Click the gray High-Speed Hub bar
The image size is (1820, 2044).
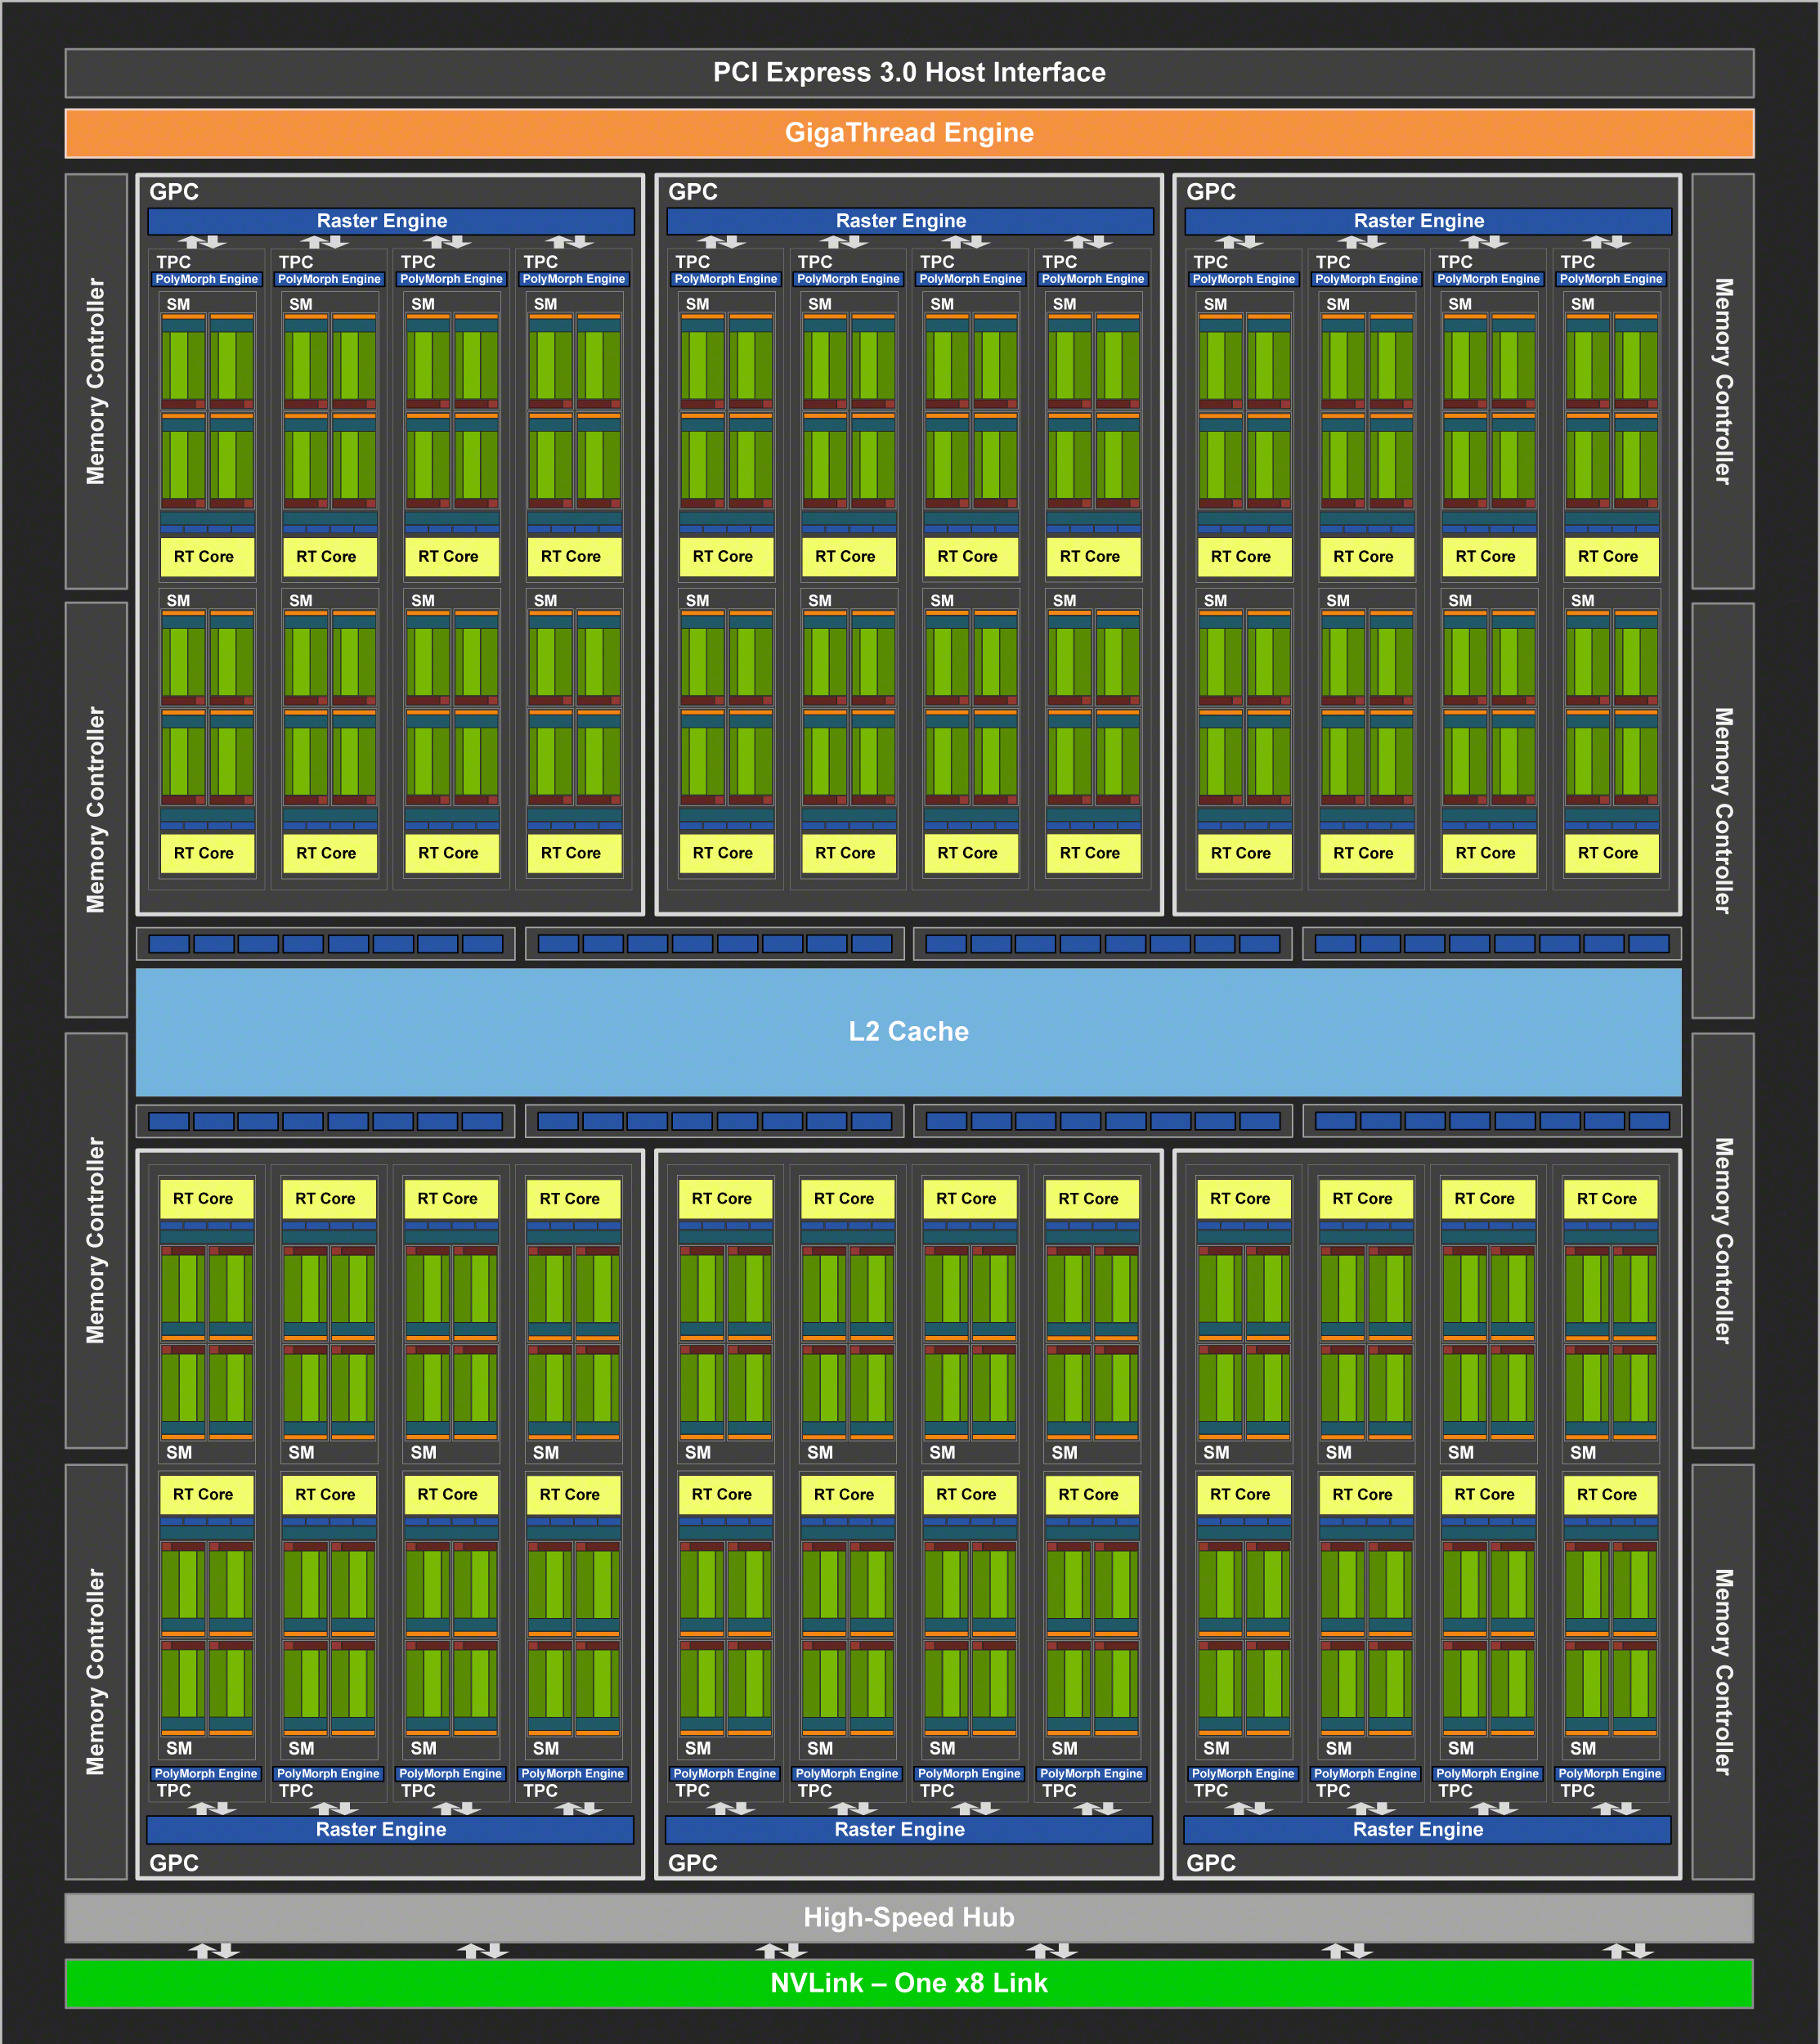(x=908, y=1917)
